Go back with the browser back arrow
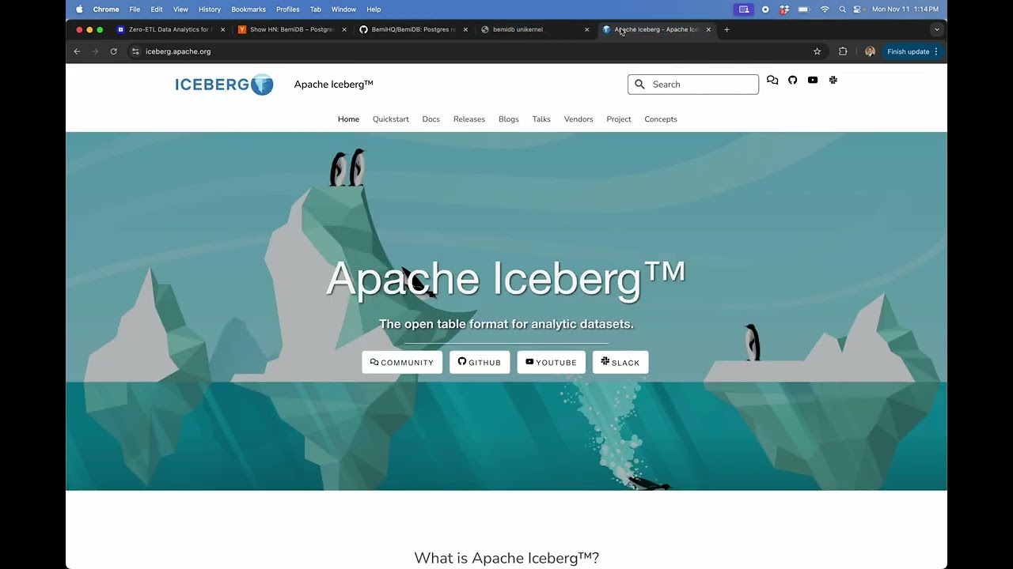1013x569 pixels. coord(77,51)
